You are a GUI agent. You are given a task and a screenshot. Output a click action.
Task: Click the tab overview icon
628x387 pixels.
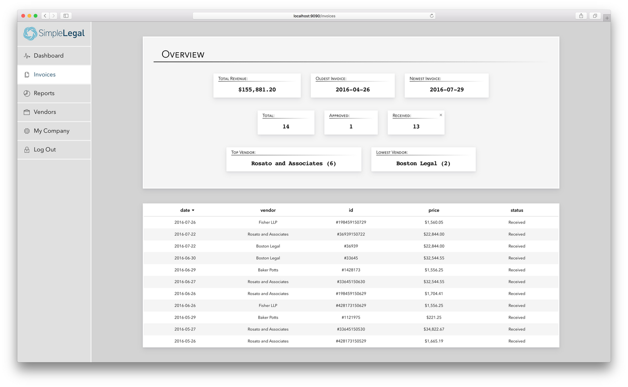pyautogui.click(x=595, y=16)
